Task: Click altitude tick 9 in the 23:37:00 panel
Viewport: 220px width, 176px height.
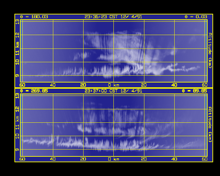Action: click(17, 150)
